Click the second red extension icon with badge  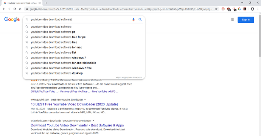[x=229, y=9]
